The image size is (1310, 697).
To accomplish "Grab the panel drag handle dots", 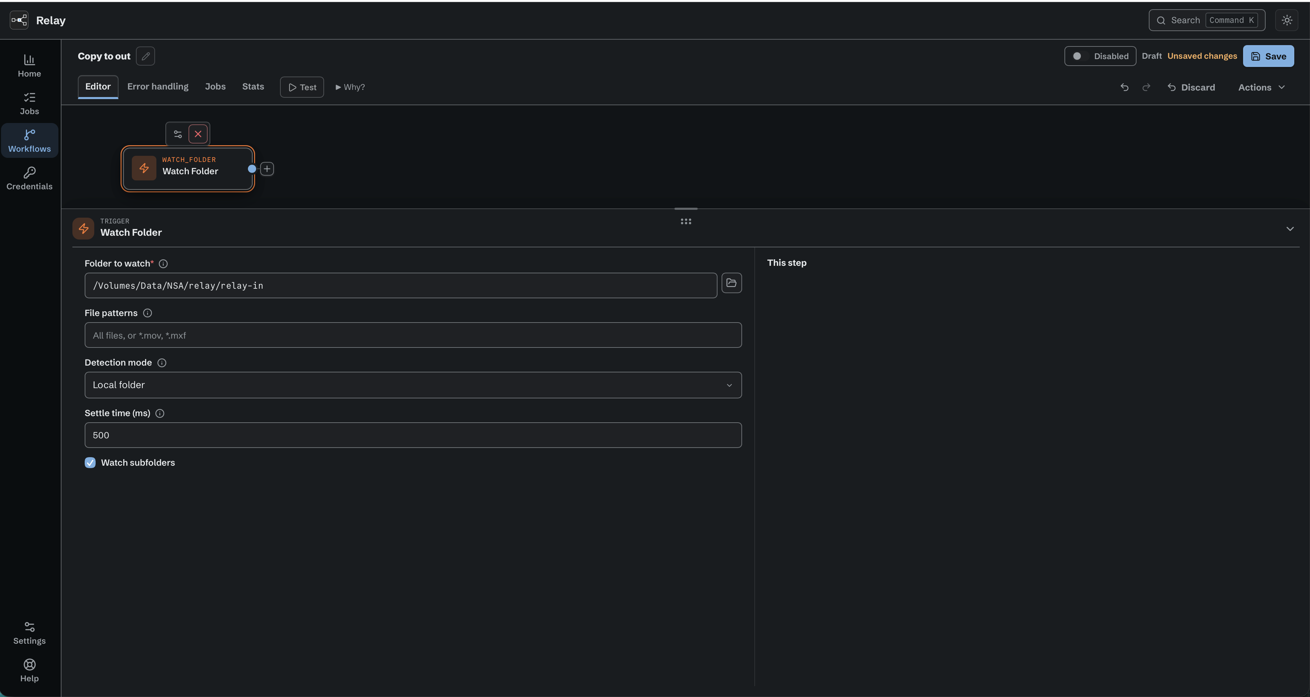I will [685, 221].
